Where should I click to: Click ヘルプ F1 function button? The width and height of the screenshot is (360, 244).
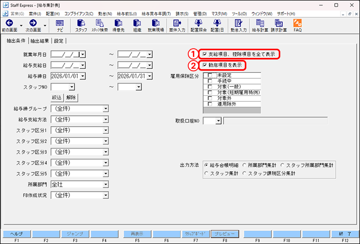pos(16,234)
